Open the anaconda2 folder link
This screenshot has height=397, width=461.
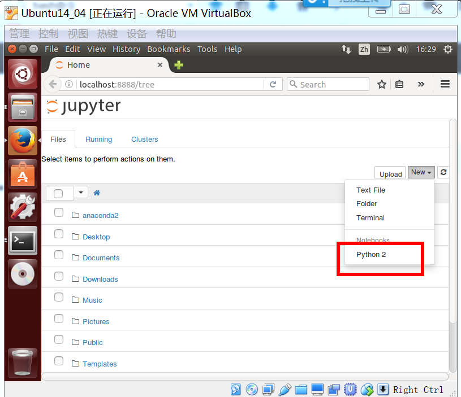101,216
